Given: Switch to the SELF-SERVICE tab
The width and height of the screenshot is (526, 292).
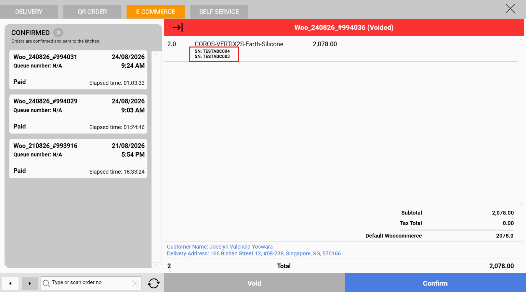Looking at the screenshot, I should (x=219, y=12).
